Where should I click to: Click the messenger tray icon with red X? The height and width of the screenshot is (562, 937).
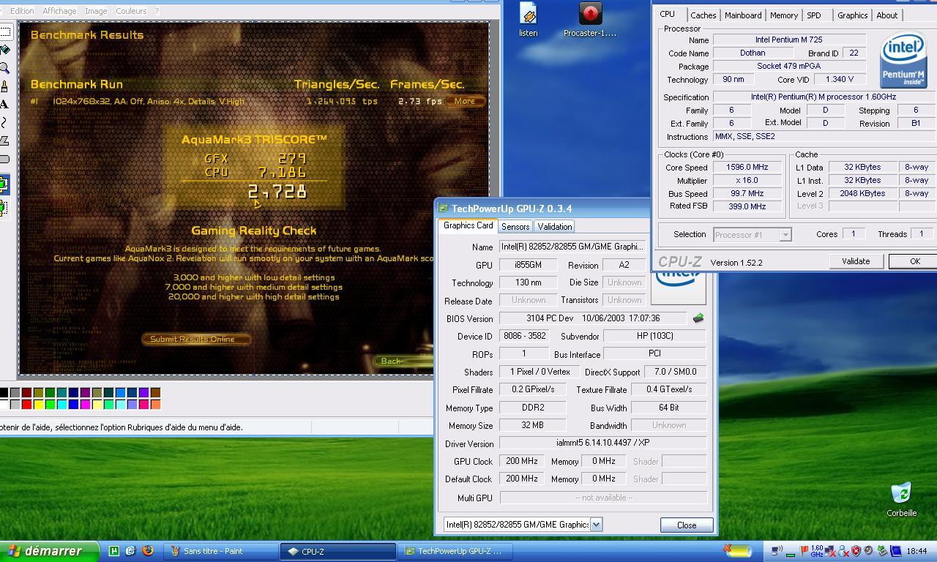tap(843, 551)
